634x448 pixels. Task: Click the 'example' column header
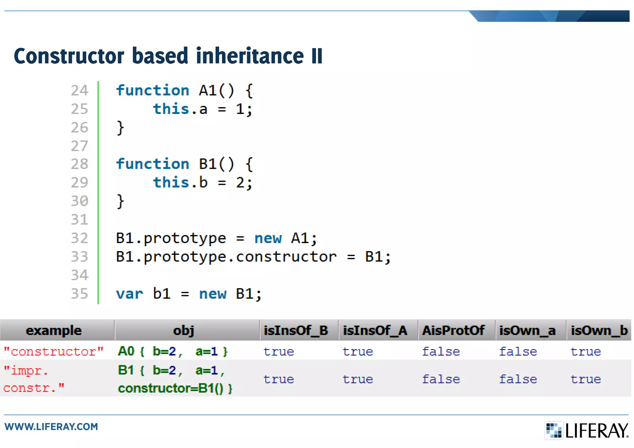pos(54,330)
